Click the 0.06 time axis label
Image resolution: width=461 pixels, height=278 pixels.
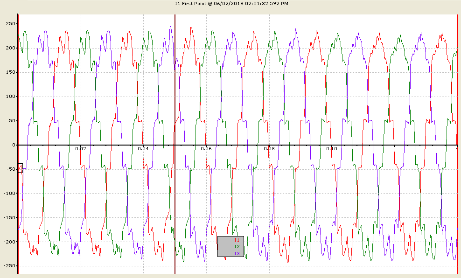[206, 149]
